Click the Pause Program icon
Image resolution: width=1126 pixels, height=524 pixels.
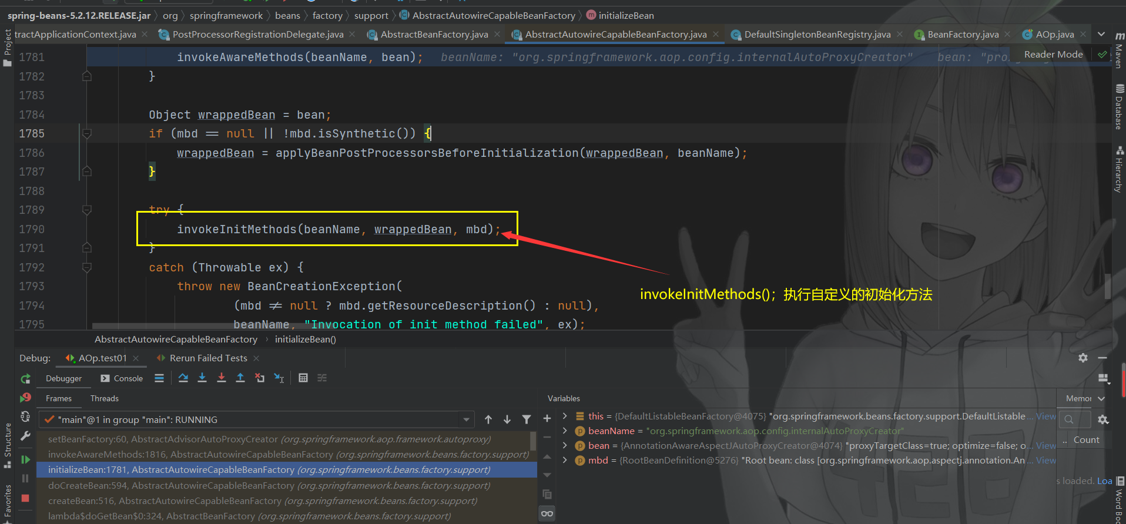[x=25, y=479]
